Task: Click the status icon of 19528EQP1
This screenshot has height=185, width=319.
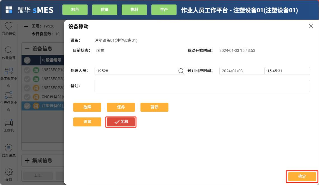Action: pyautogui.click(x=36, y=70)
